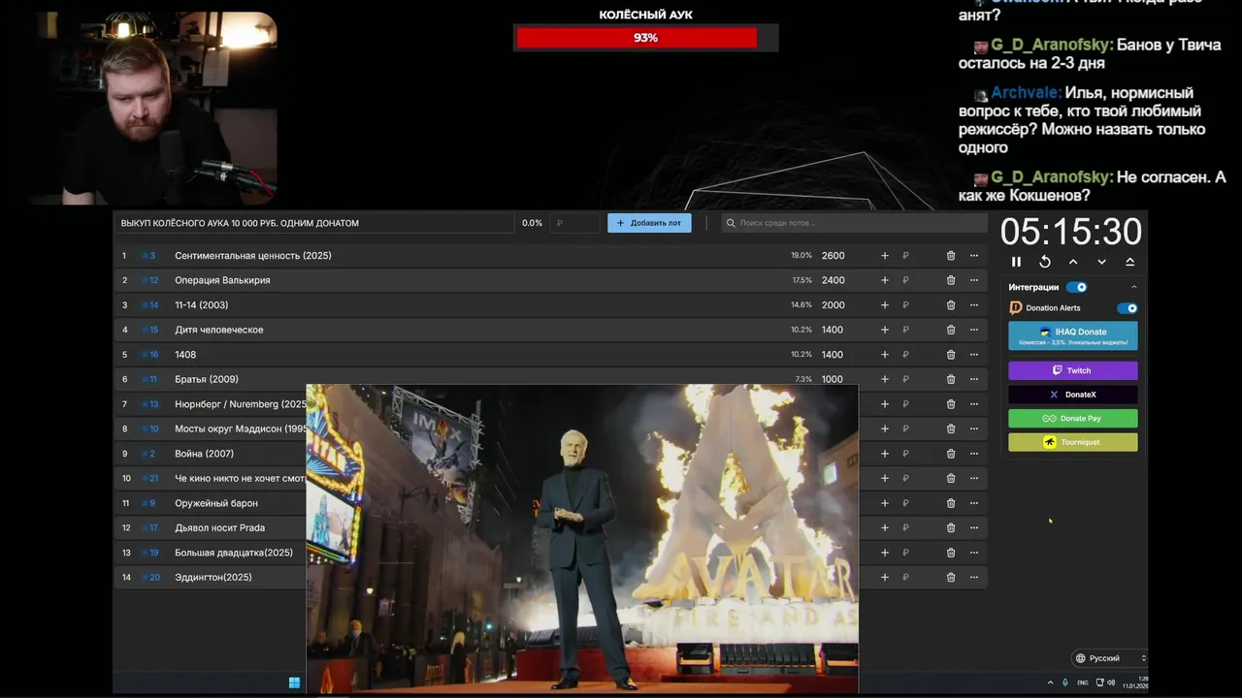This screenshot has width=1242, height=698.
Task: Focus the search lots input field
Action: tap(854, 223)
